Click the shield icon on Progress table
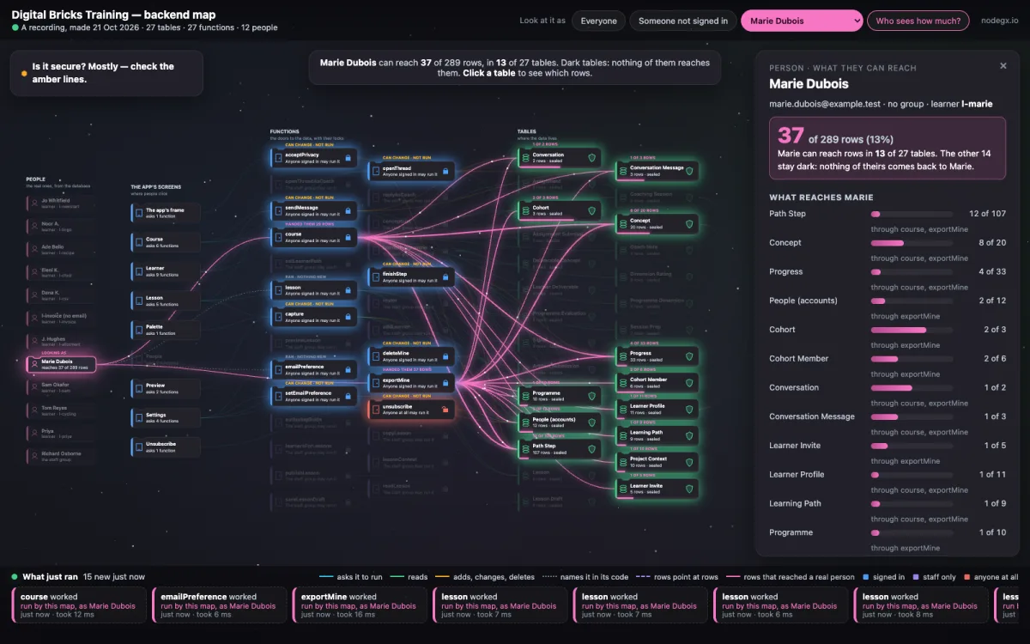Screen dimensions: 1030x644 (x=689, y=355)
